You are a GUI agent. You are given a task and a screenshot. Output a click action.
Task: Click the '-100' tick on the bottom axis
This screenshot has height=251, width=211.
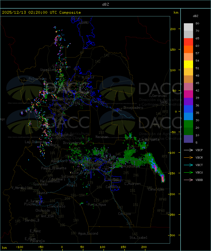click(x=19, y=247)
